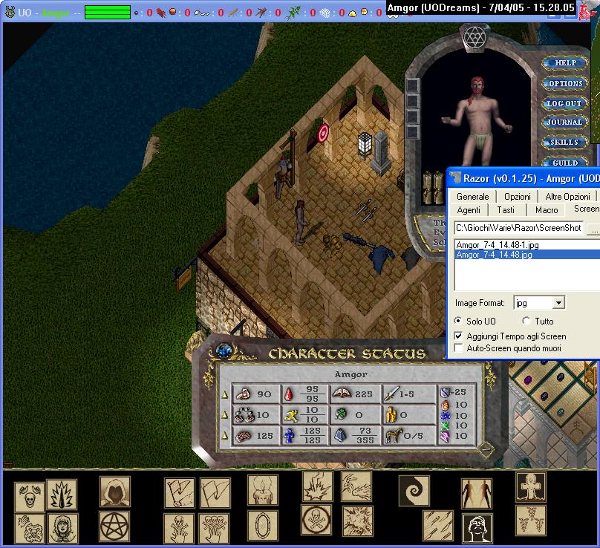Click the green health bar in the title bar

pyautogui.click(x=108, y=12)
